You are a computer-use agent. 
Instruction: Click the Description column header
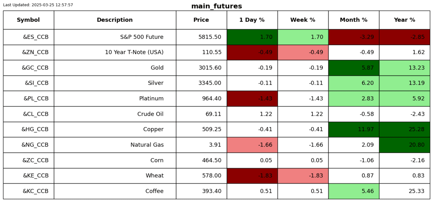(115, 20)
